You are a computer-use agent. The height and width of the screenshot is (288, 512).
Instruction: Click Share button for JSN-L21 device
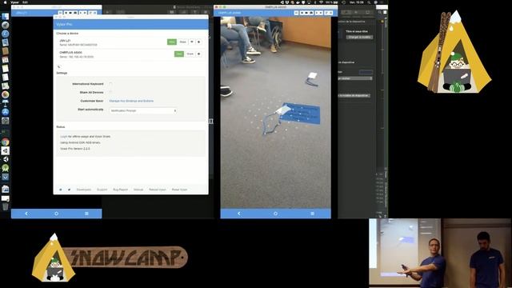click(183, 42)
